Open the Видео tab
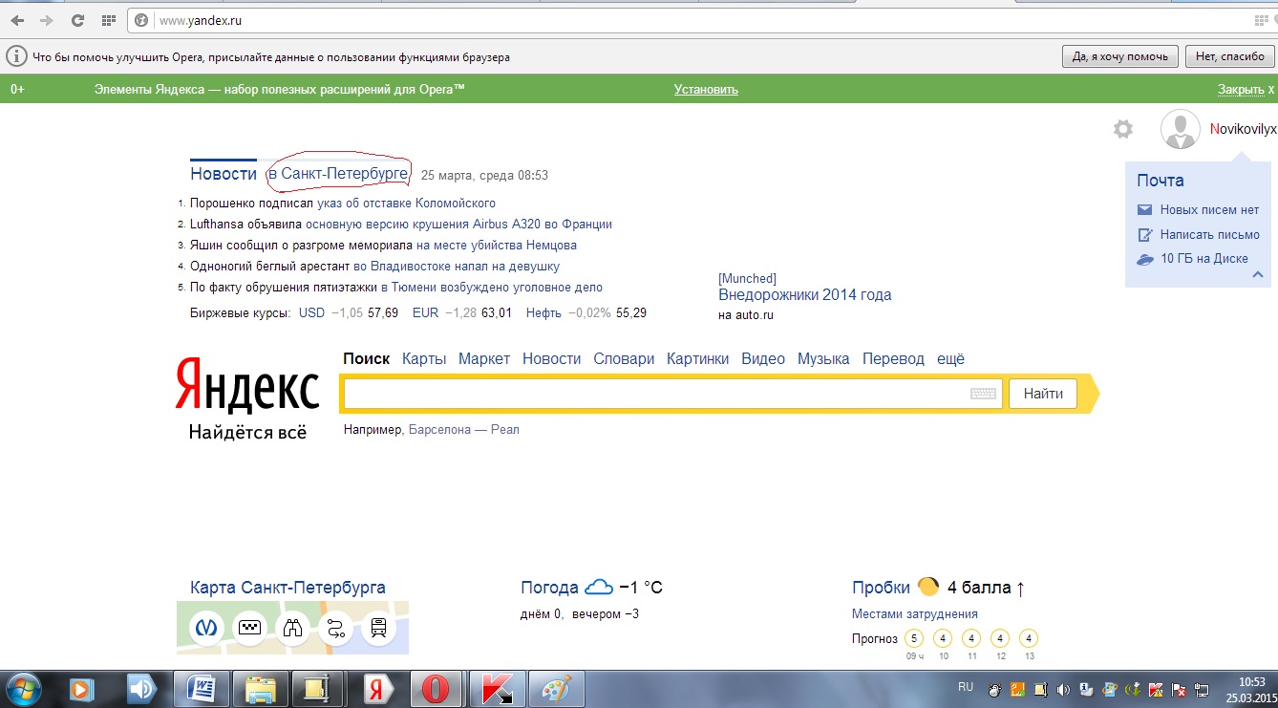Screen dimensions: 1278x708 pyautogui.click(x=763, y=359)
